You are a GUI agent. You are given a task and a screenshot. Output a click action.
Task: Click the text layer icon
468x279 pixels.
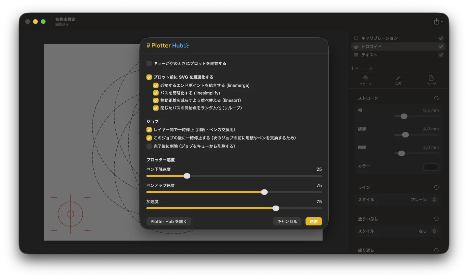pos(356,55)
